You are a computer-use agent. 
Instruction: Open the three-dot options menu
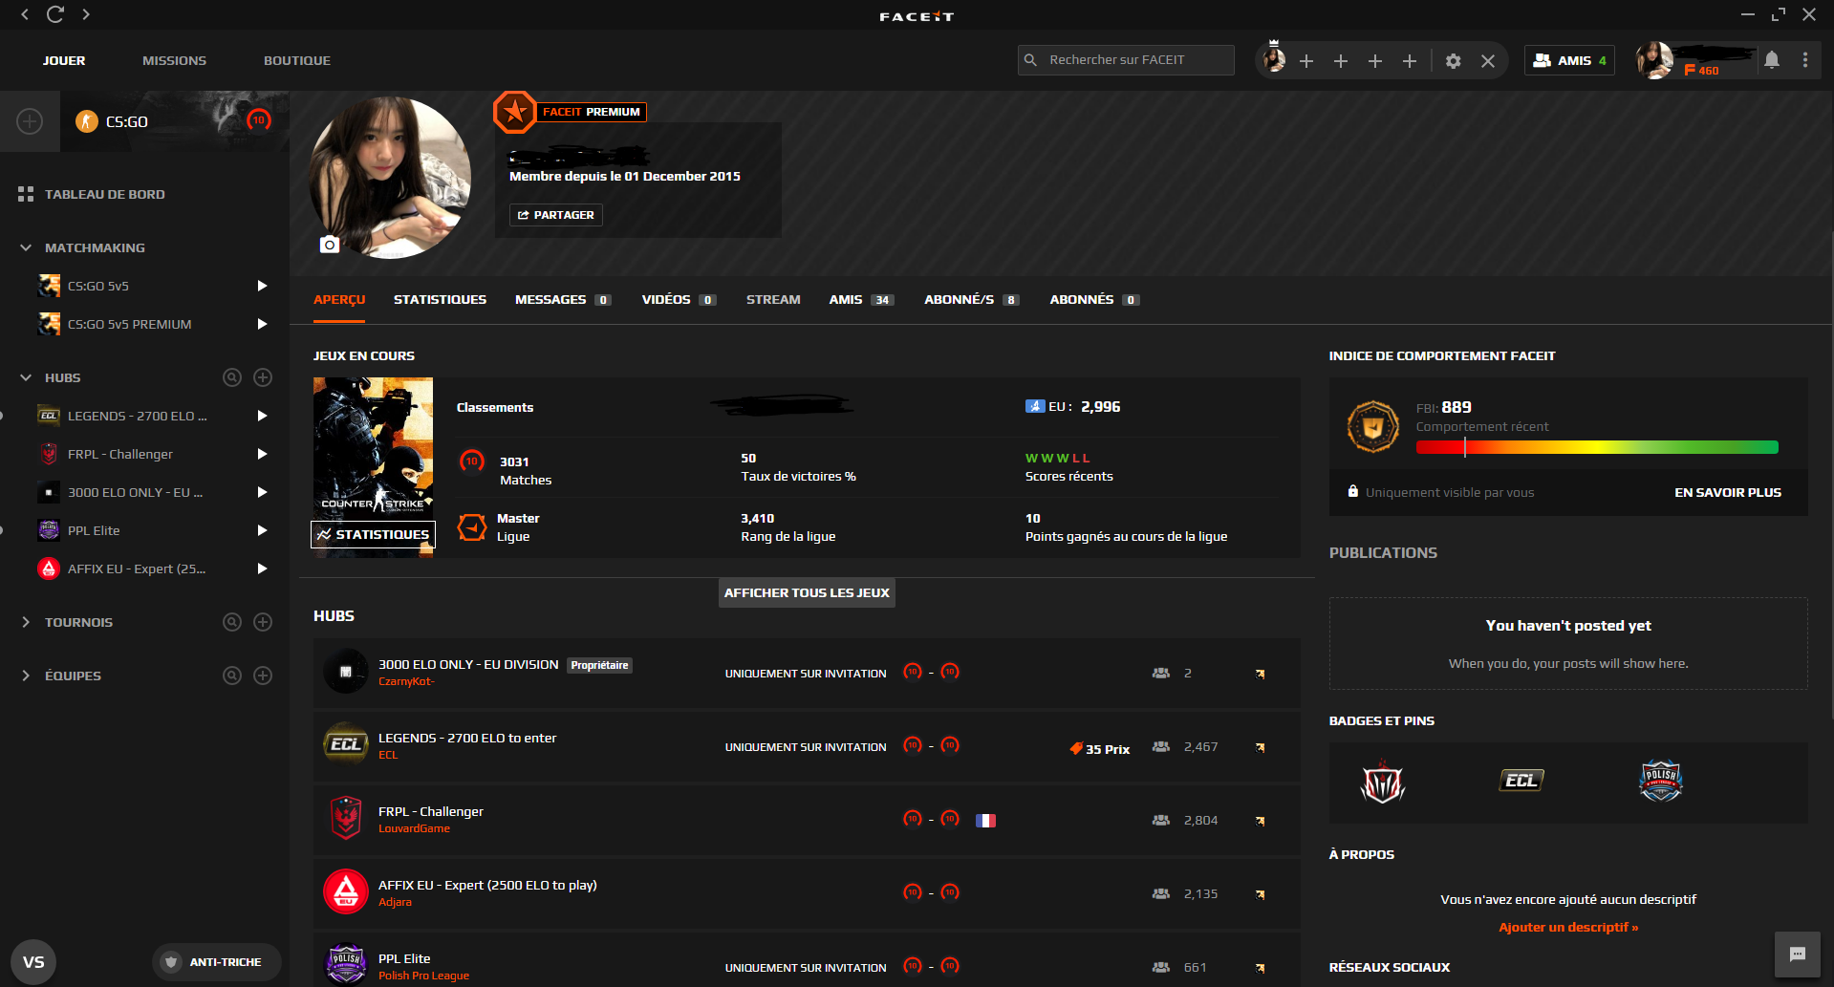(x=1805, y=60)
